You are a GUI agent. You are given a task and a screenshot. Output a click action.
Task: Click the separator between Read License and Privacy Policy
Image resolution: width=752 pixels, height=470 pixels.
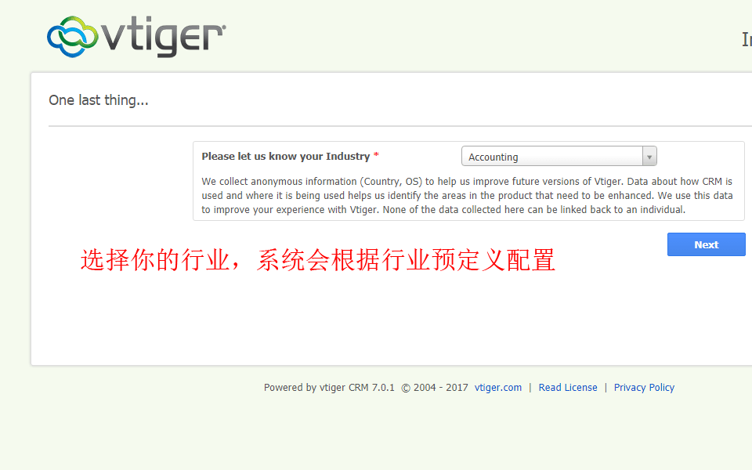[x=606, y=388]
